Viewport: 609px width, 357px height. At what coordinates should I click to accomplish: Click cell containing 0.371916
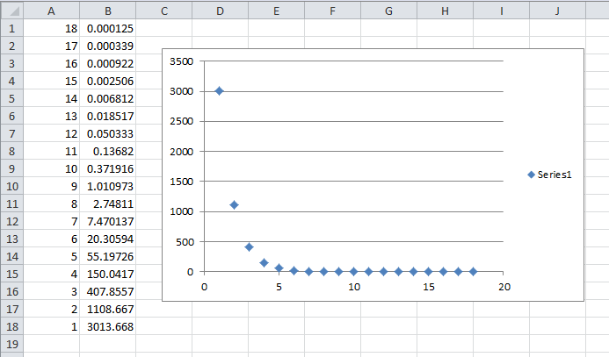coord(107,168)
